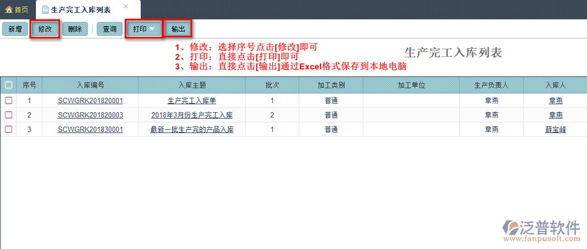Open link SCWGRK201820001

coord(90,101)
